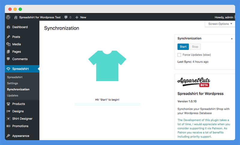The width and height of the screenshot is (240, 145).
Task: Click the Last Sync: 4 hours ago text
Action: (193, 62)
